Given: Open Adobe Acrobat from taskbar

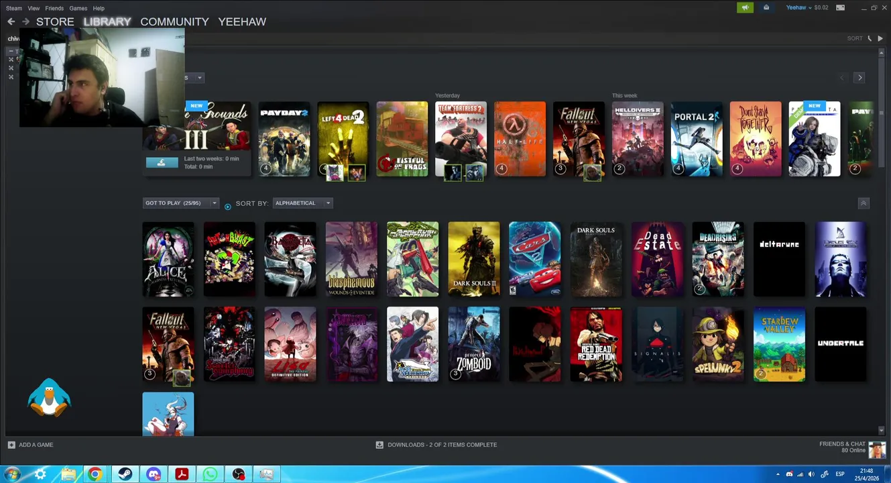Looking at the screenshot, I should tap(182, 474).
